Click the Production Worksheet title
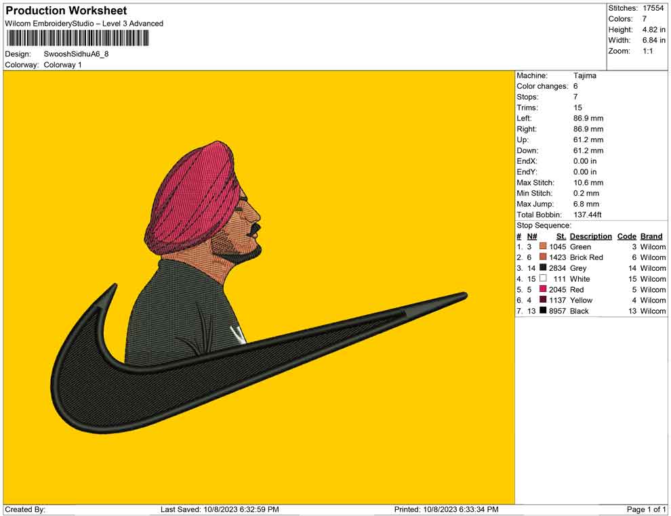The image size is (671, 516). 66,11
